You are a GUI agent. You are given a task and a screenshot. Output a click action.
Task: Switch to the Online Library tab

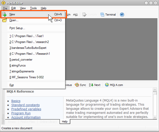(x=48, y=122)
